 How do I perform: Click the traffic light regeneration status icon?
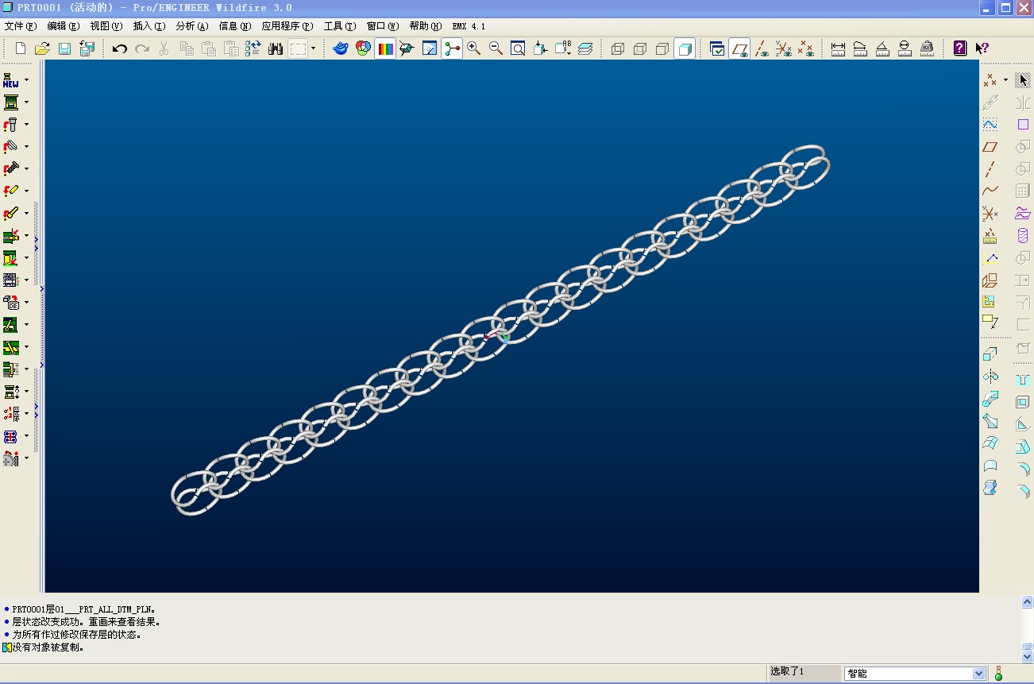998,674
